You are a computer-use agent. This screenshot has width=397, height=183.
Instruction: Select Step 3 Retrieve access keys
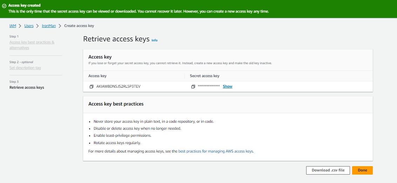pos(27,88)
